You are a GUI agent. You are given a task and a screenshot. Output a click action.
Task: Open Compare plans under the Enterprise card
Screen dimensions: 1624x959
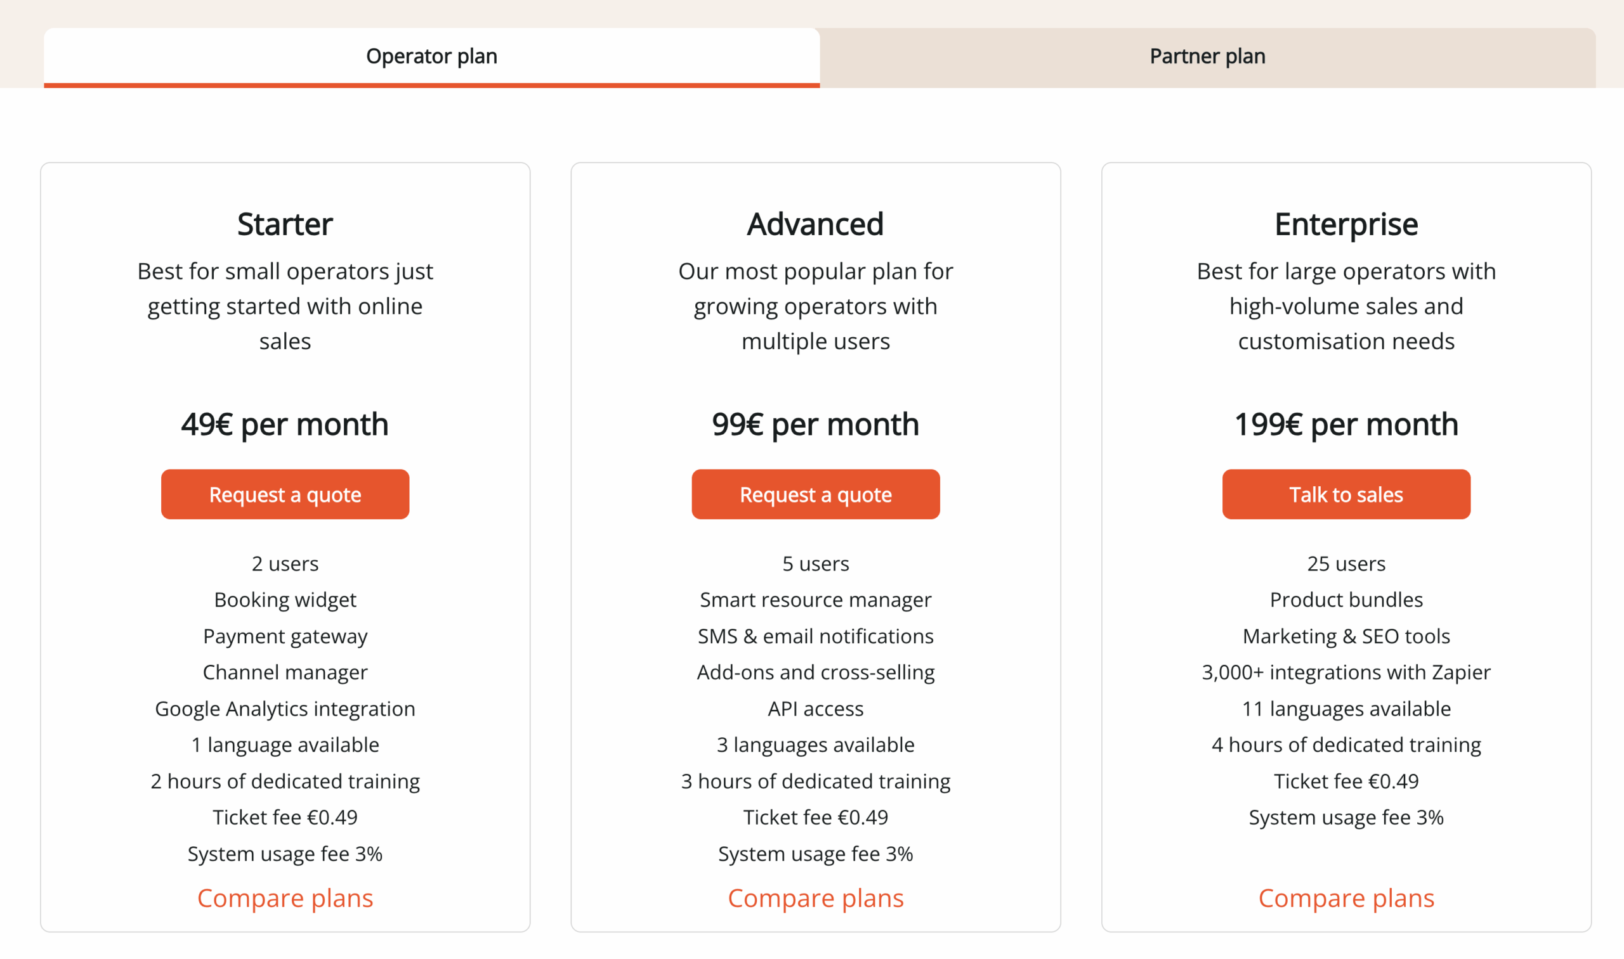1346,898
